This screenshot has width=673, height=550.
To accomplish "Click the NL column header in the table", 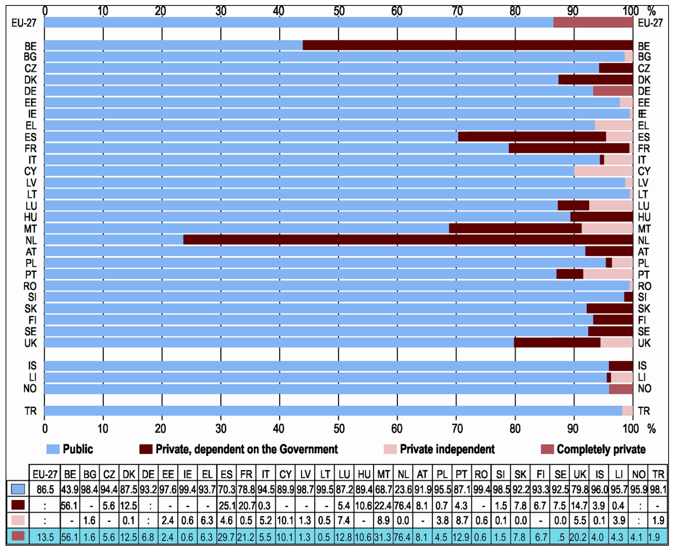I will pos(403,474).
